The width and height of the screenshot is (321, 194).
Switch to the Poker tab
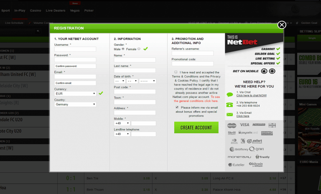(89, 10)
